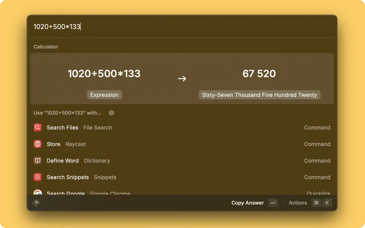Viewport: 365px width, 228px height.
Task: Click the Search Files magnifier icon
Action: coord(37,128)
